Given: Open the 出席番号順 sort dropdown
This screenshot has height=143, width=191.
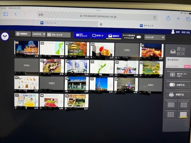Looking at the screenshot, I should 38,34.
